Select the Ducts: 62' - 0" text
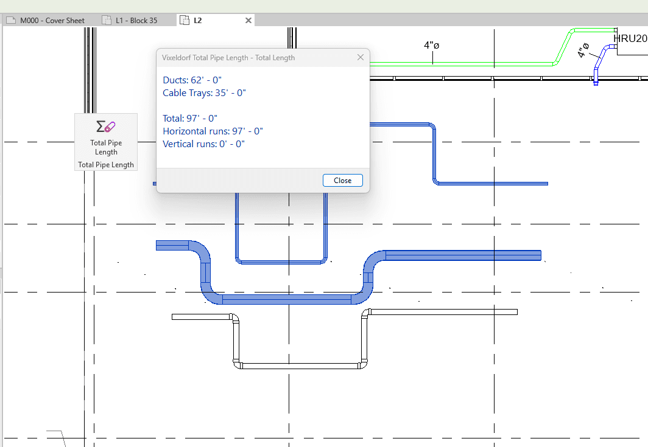This screenshot has width=648, height=447. tap(192, 80)
